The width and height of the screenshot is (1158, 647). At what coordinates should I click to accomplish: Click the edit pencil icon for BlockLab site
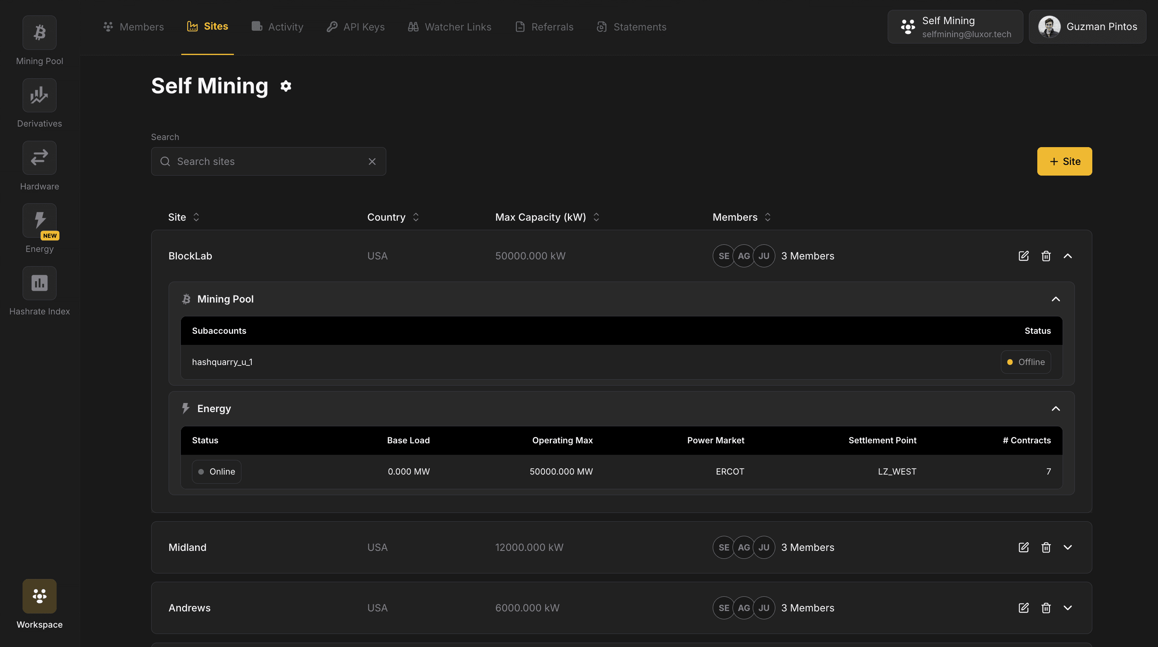click(x=1023, y=255)
